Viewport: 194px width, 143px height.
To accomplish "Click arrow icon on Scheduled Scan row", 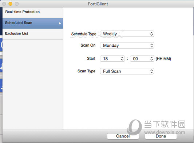I will coord(60,23).
